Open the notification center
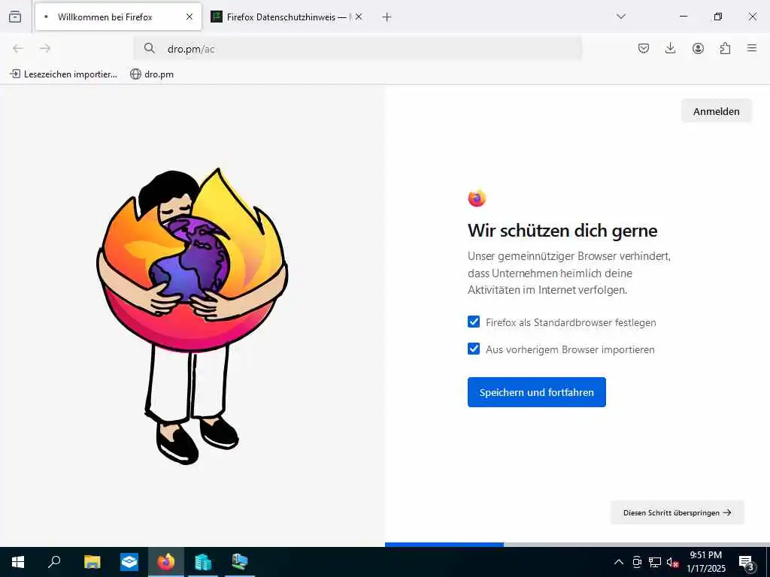770x577 pixels. (x=747, y=562)
